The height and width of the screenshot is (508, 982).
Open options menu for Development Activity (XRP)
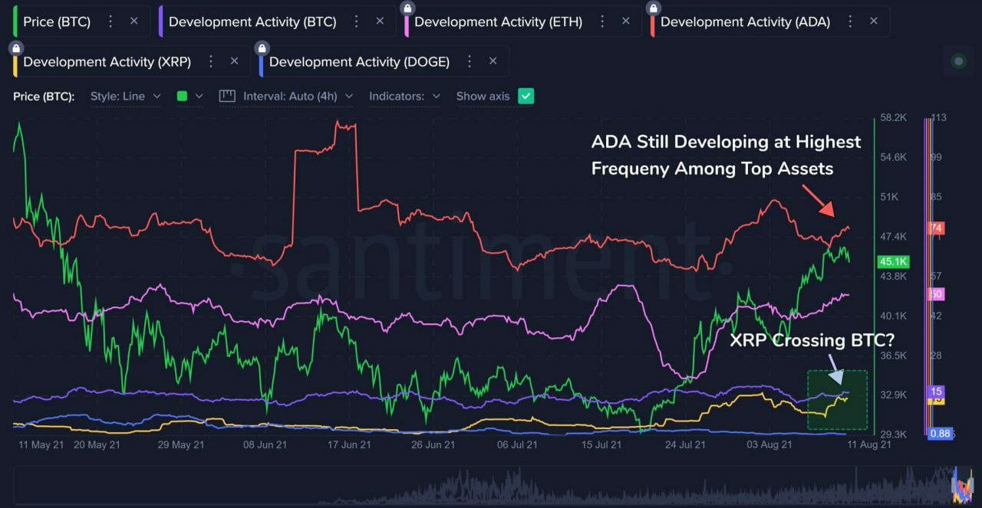click(x=211, y=61)
